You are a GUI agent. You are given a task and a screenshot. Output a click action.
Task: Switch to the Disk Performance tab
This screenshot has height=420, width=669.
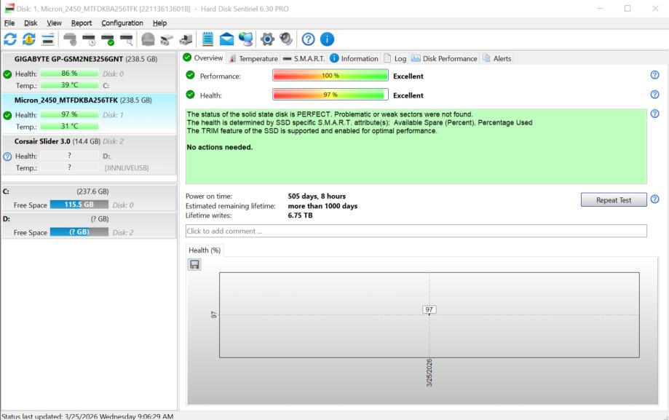click(444, 58)
